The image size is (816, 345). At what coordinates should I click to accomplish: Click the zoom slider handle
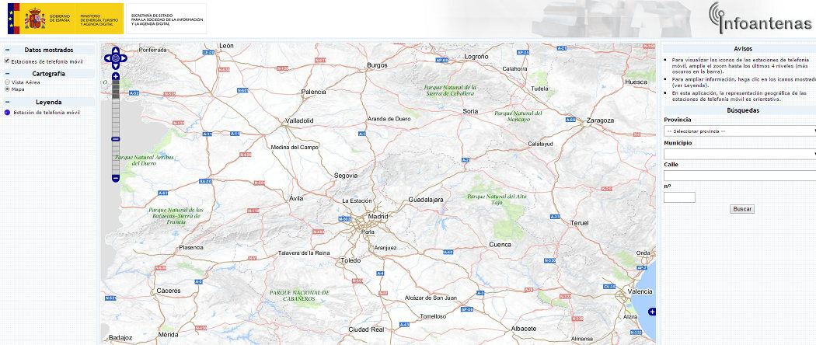click(x=116, y=139)
